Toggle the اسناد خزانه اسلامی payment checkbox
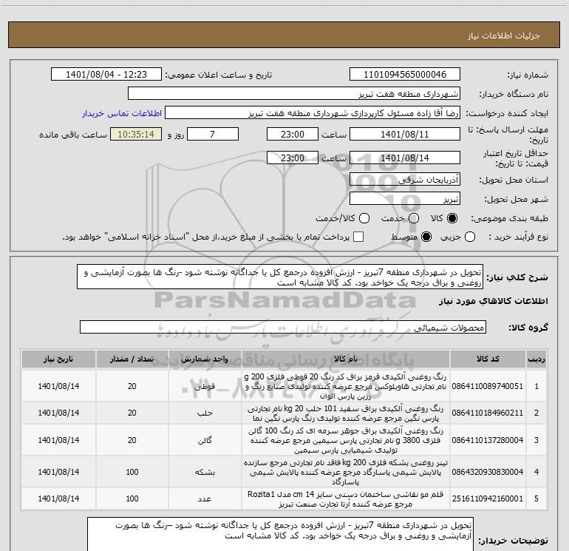The height and width of the screenshot is (551, 569). (x=358, y=237)
